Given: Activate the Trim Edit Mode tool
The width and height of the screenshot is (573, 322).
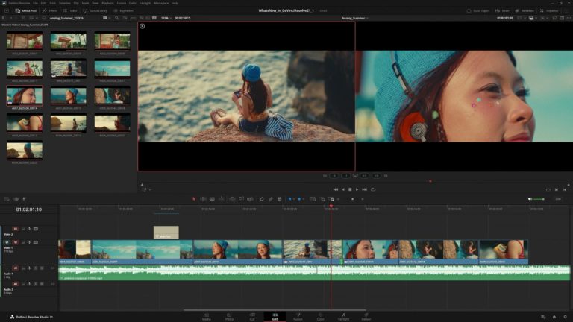Looking at the screenshot, I should (203, 199).
